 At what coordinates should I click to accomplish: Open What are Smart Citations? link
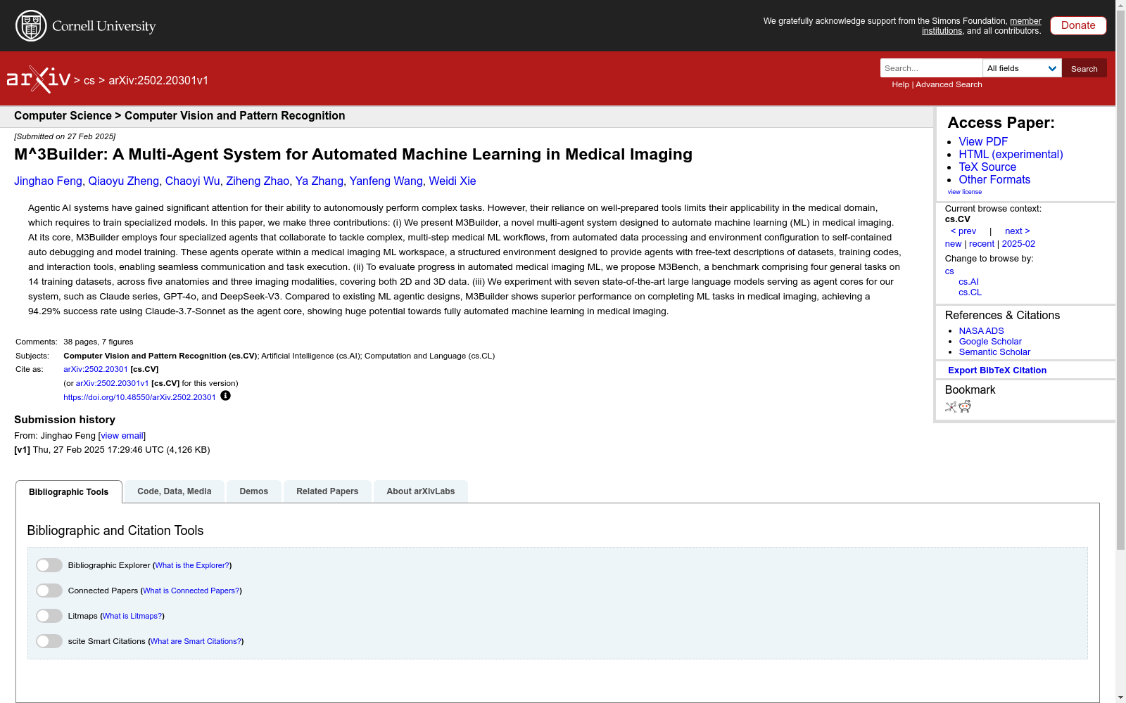coord(196,641)
